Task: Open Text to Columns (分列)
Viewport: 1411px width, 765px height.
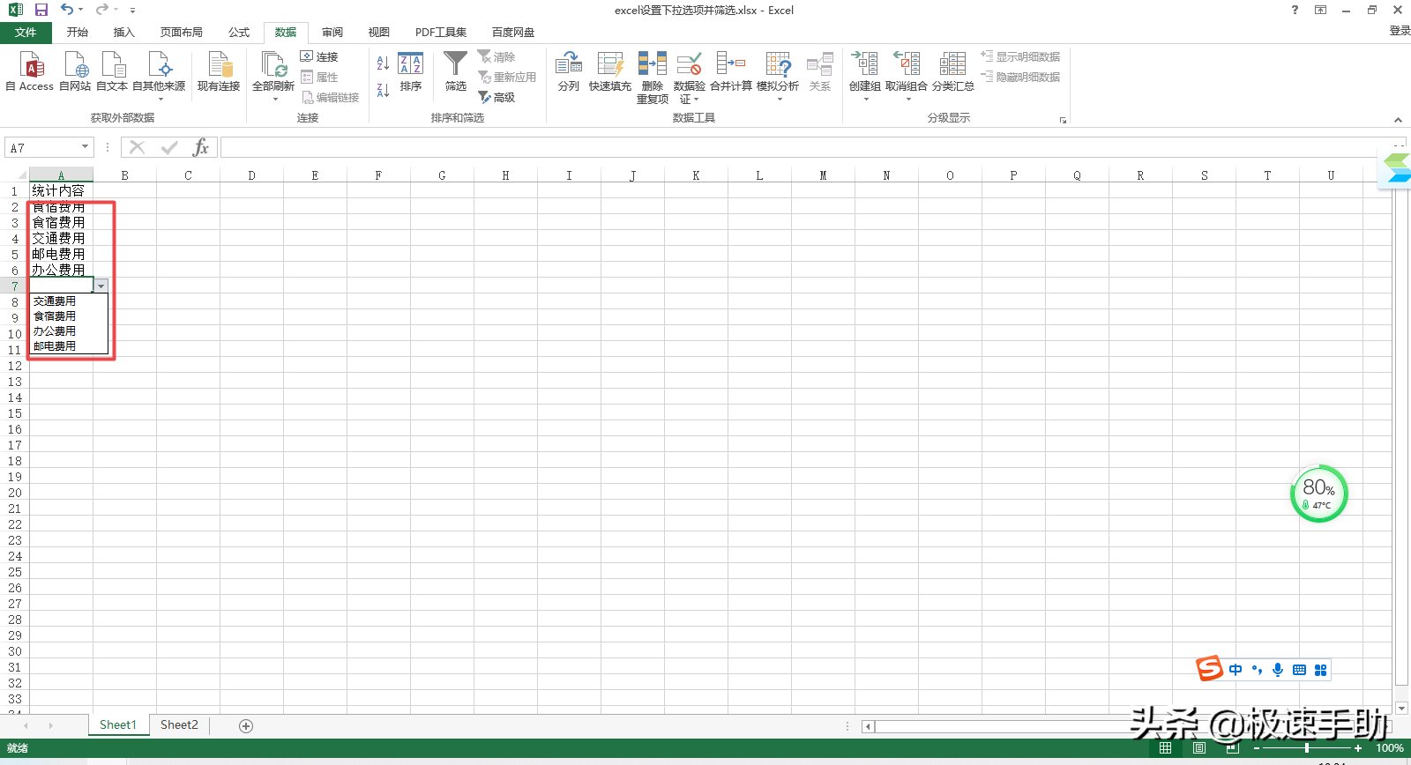Action: pyautogui.click(x=569, y=71)
